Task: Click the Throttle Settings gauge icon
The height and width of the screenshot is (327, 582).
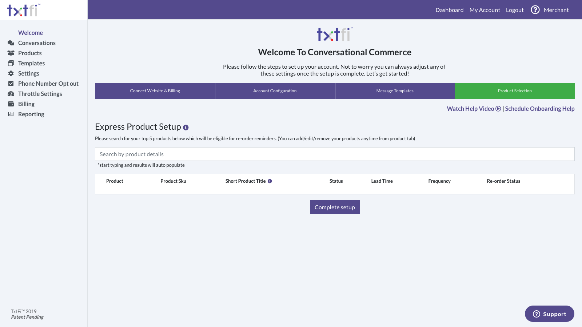Action: click(11, 94)
